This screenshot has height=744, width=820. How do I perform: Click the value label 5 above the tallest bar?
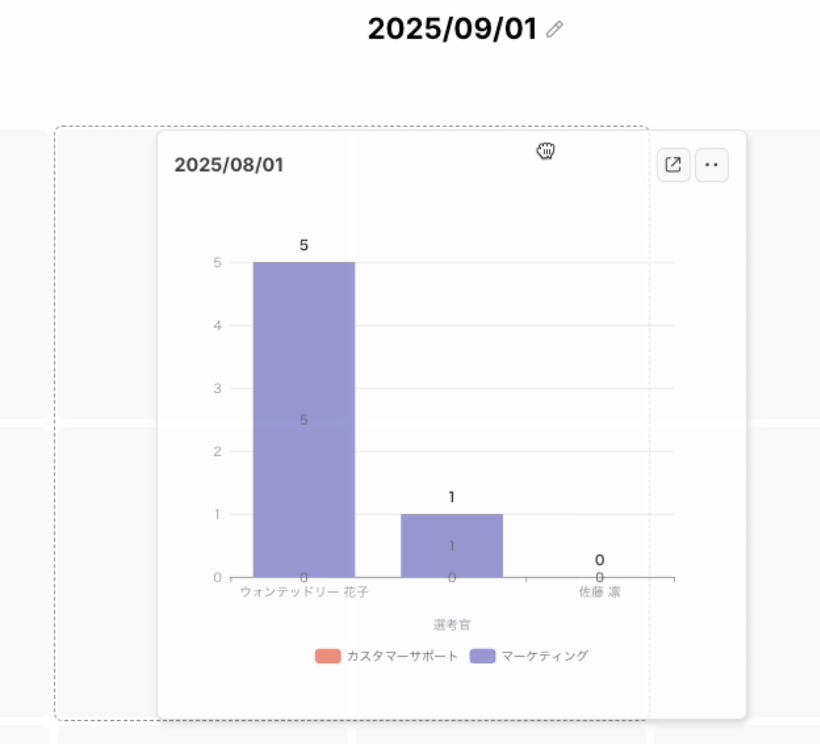[x=304, y=245]
